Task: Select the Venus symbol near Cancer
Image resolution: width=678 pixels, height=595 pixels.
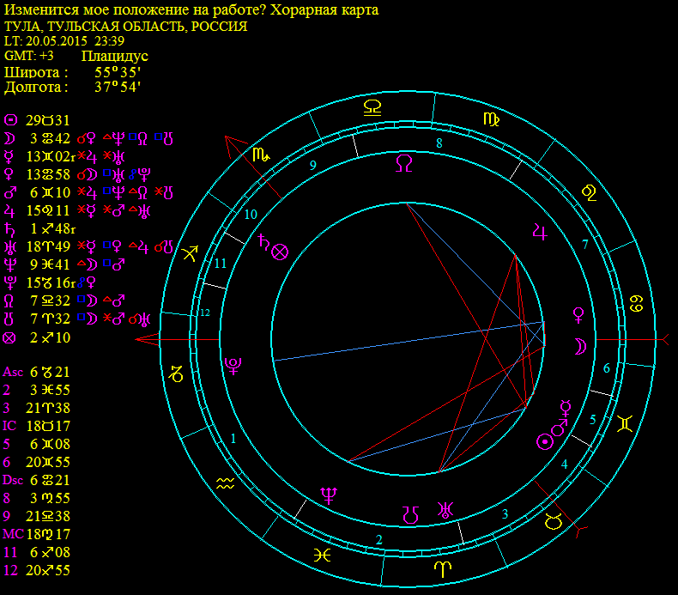Action: (578, 315)
